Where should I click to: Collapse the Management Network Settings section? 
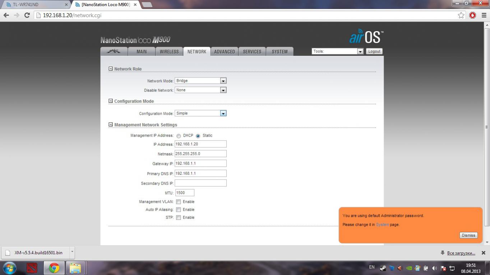click(x=111, y=124)
